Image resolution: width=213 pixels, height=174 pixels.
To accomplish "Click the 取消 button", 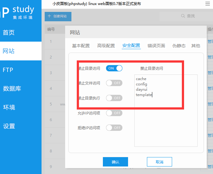I will [160, 162].
